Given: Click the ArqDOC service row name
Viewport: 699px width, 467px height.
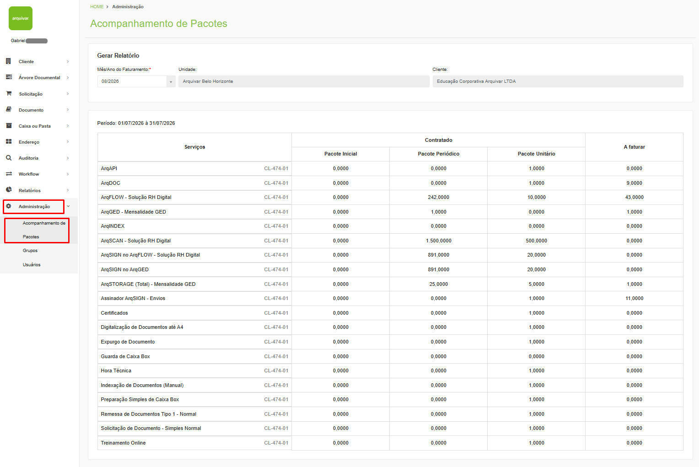Looking at the screenshot, I should tap(111, 183).
